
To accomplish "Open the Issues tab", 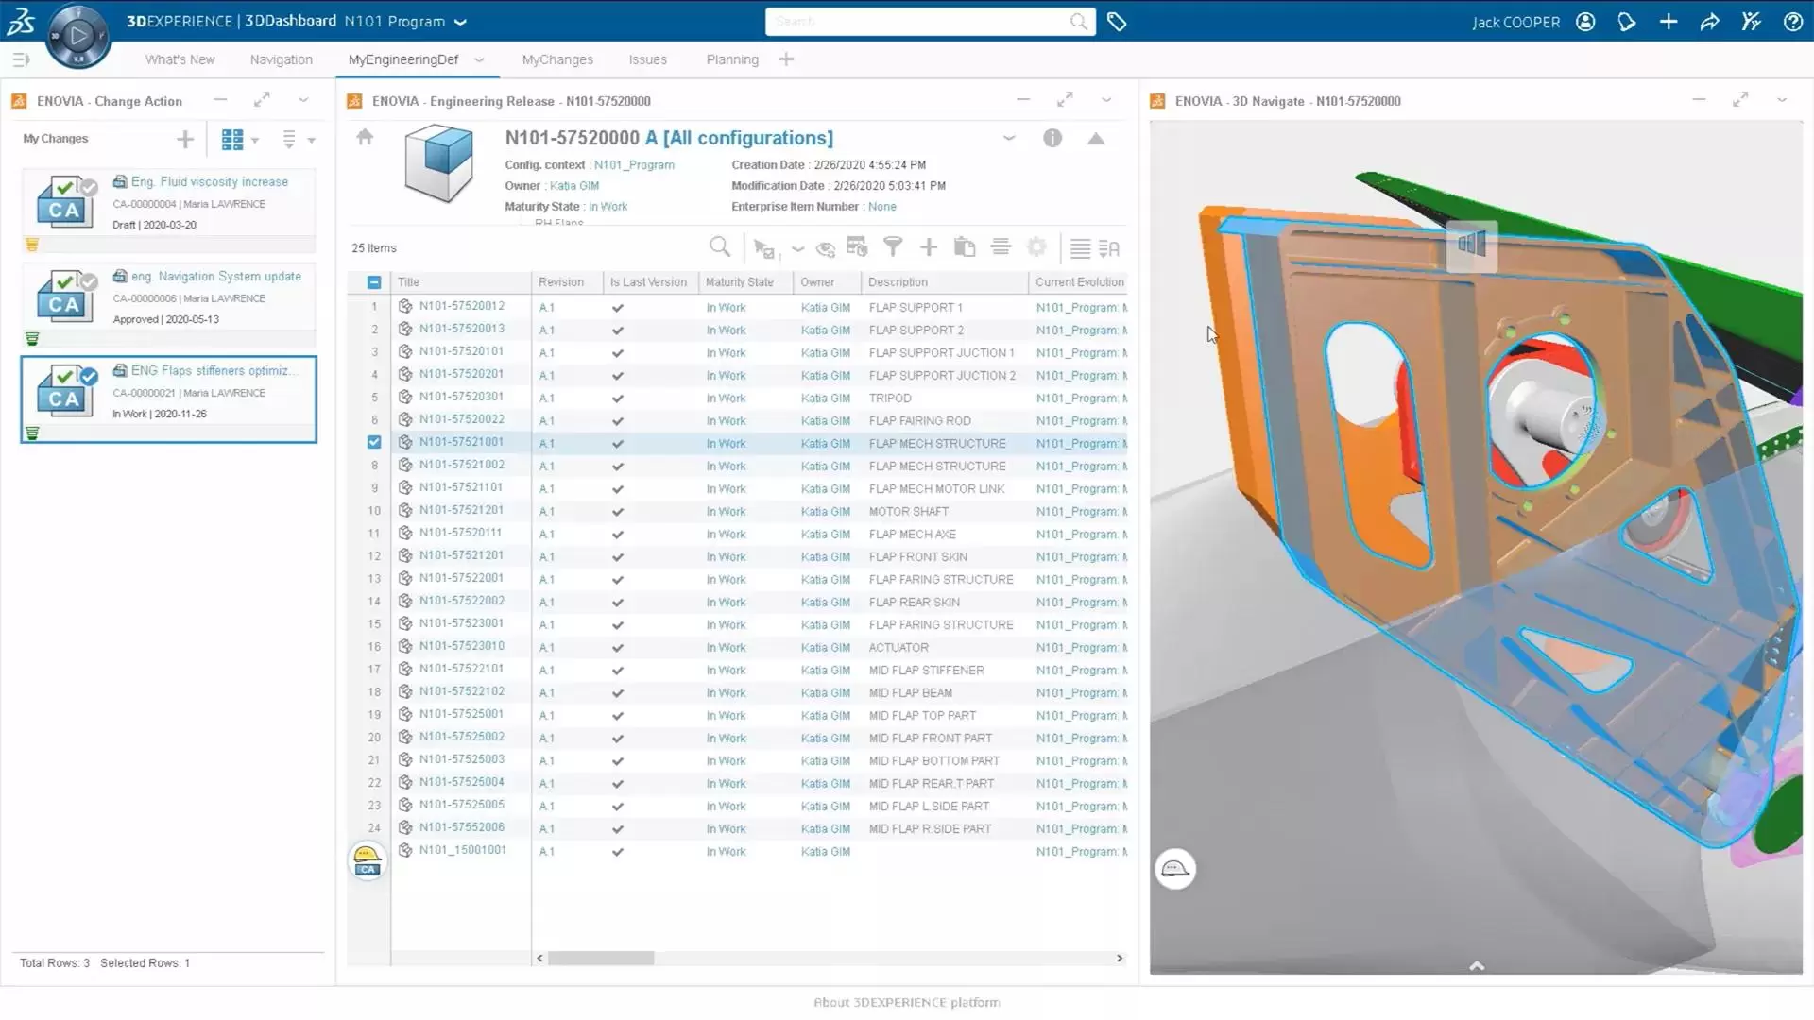I will coord(648,59).
